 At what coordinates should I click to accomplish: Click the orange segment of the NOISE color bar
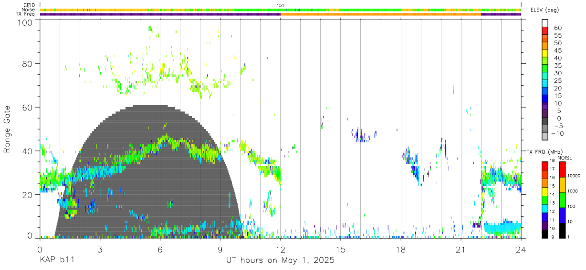(x=562, y=185)
